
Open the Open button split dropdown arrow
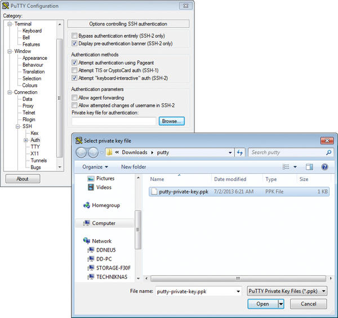tap(281, 304)
